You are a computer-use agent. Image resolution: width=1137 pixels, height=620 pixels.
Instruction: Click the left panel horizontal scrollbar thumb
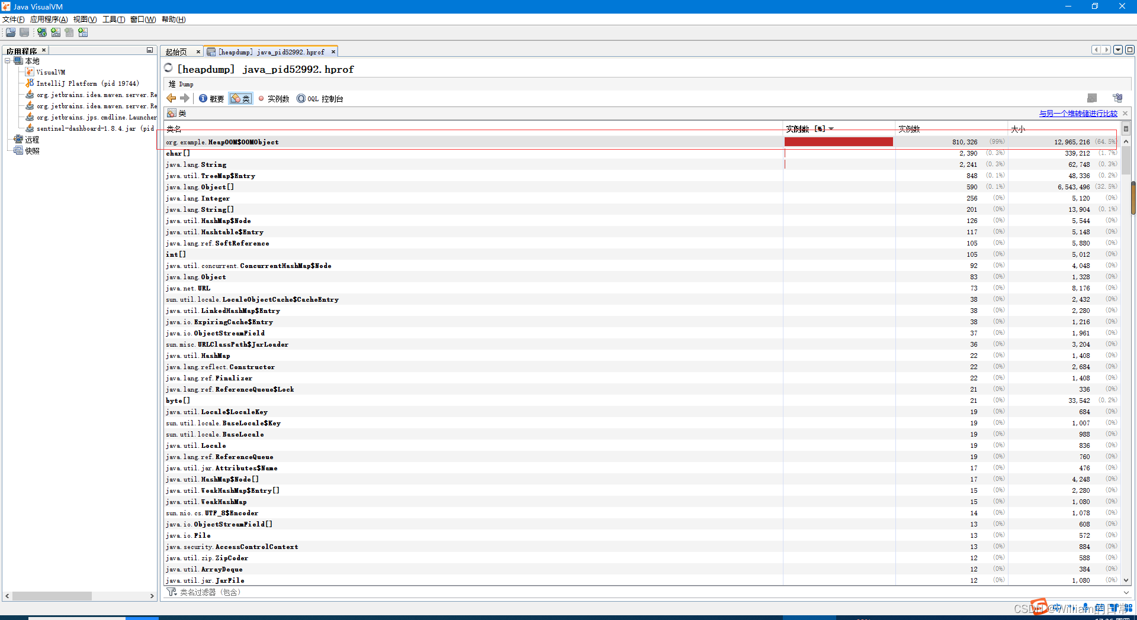pos(52,596)
